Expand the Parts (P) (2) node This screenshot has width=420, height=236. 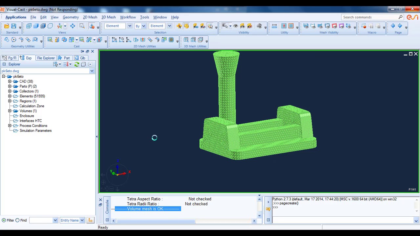click(10, 86)
